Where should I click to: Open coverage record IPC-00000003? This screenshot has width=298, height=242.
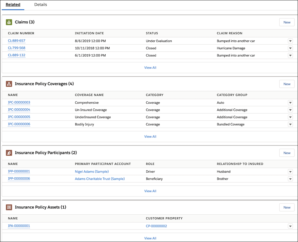point(19,102)
